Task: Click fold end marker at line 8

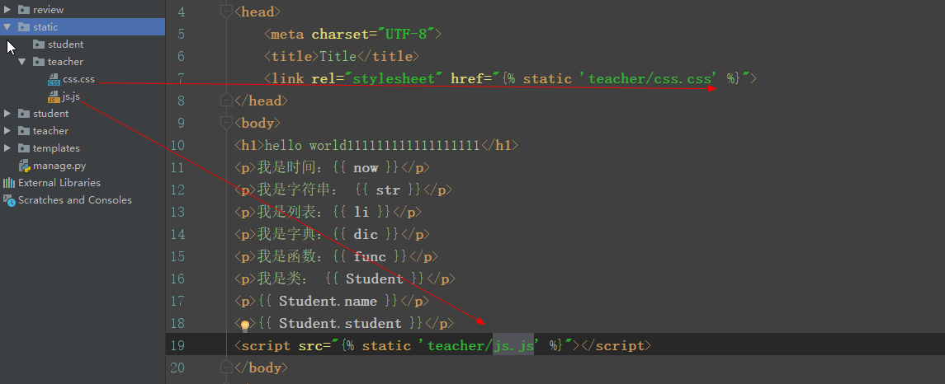Action: pyautogui.click(x=227, y=100)
